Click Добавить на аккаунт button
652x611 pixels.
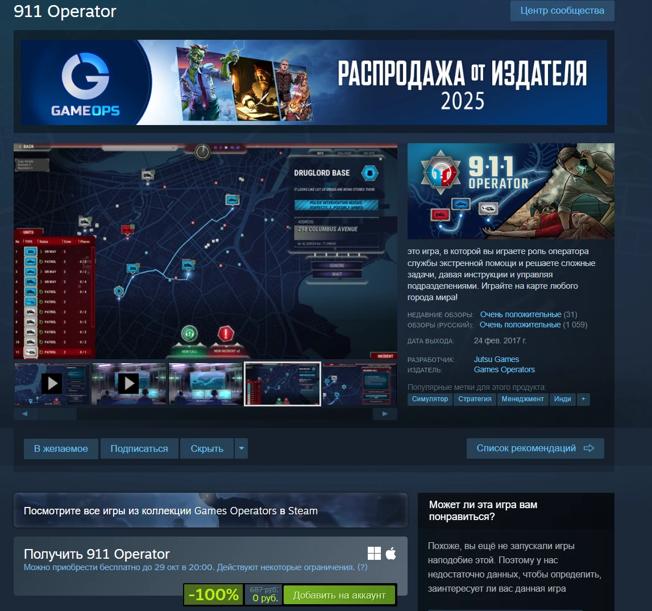point(339,595)
